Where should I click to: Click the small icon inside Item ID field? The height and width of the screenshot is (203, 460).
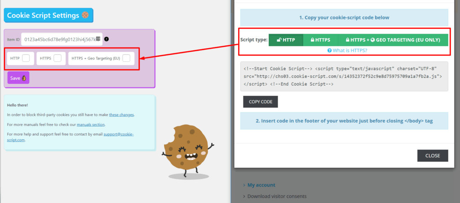[x=98, y=39]
